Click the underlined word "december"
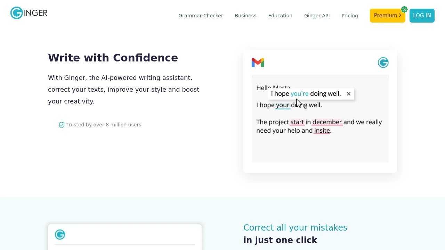 327,122
